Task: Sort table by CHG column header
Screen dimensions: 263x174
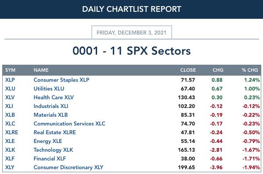Action: [218, 70]
